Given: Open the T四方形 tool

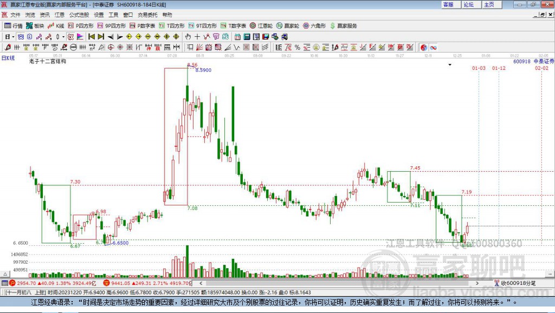Looking at the screenshot, I should [172, 26].
